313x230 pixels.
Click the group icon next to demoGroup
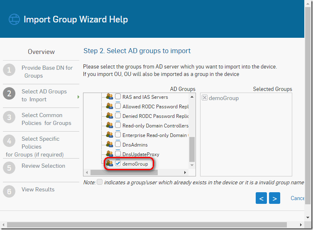[x=110, y=163]
